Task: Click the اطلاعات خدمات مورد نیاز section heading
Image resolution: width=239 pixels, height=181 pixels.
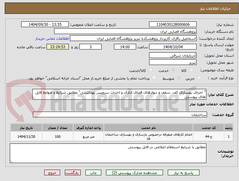Action: [x=211, y=104]
